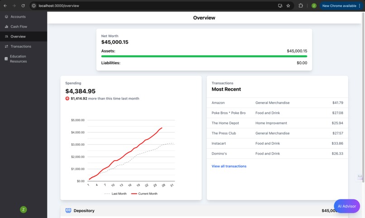The image size is (365, 218).
Task: Click the Transactions arrows icon
Action: (x=6, y=47)
